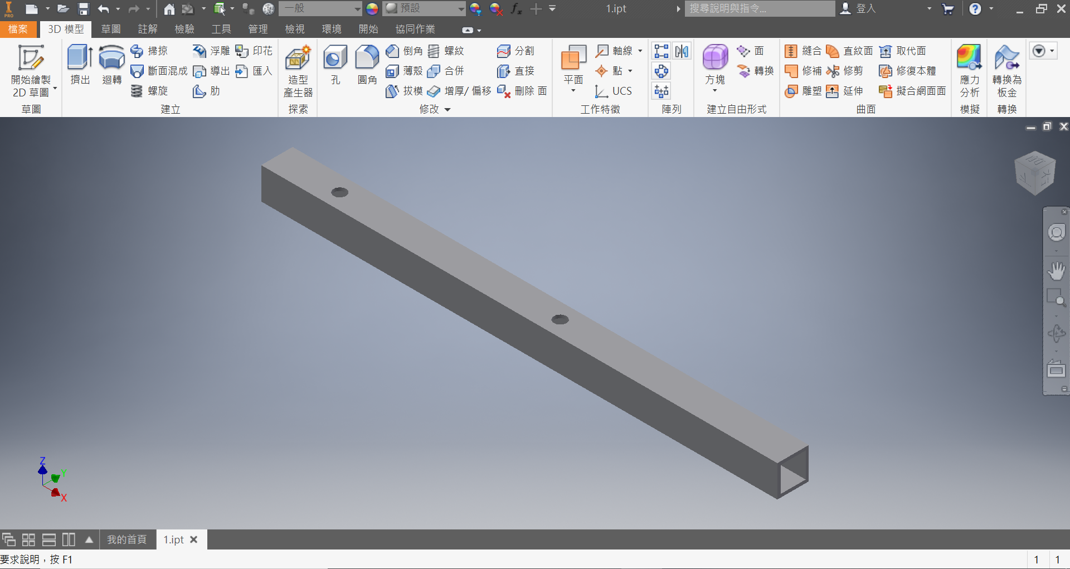
Task: Toggle the tiled windows layout icon
Action: pyautogui.click(x=28, y=539)
